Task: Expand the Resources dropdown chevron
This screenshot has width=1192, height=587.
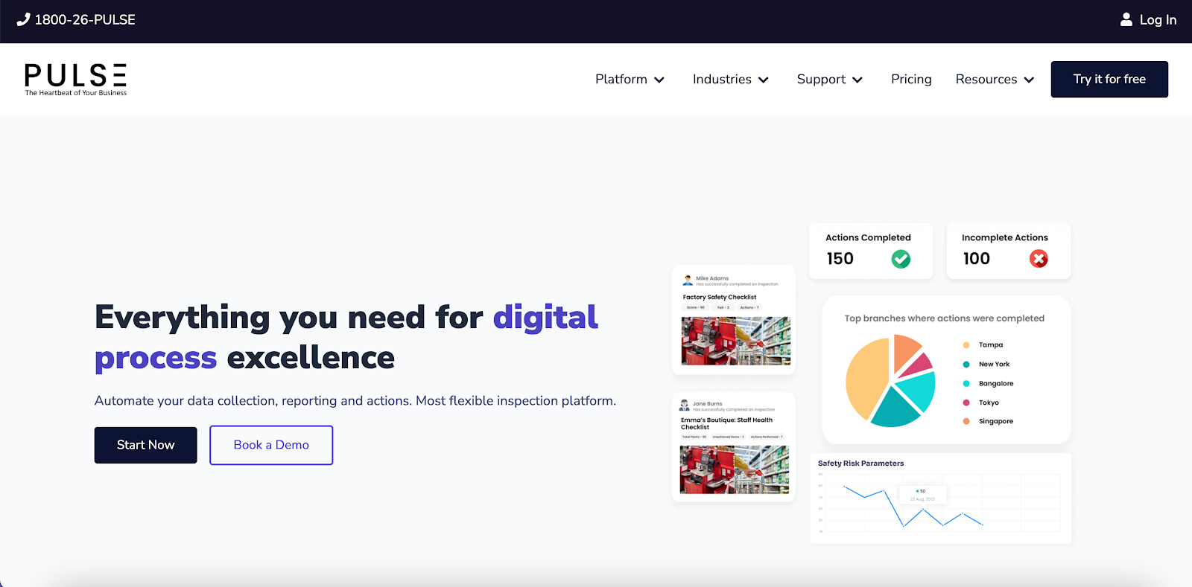Action: point(1029,80)
